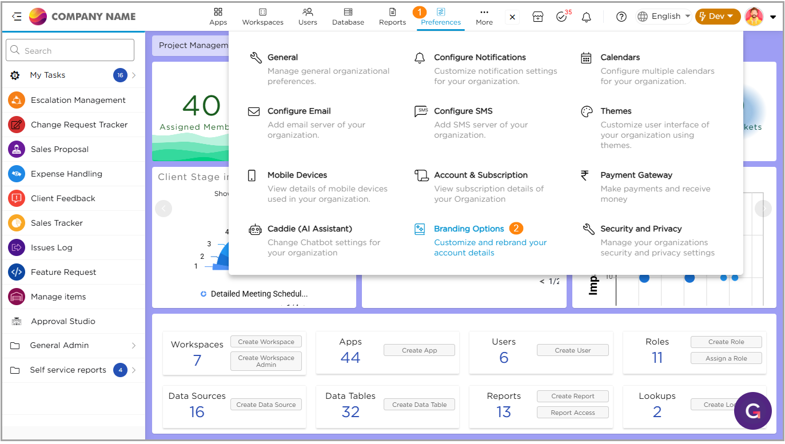Open the Dev environment dropdown
785x444 pixels.
717,17
